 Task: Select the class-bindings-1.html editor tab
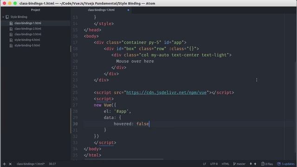[x=101, y=10]
